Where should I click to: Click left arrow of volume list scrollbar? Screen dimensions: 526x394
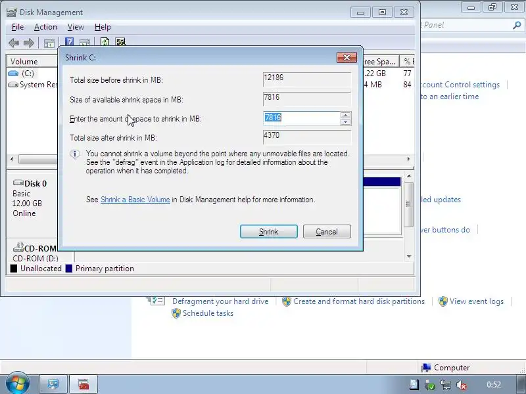pyautogui.click(x=12, y=159)
